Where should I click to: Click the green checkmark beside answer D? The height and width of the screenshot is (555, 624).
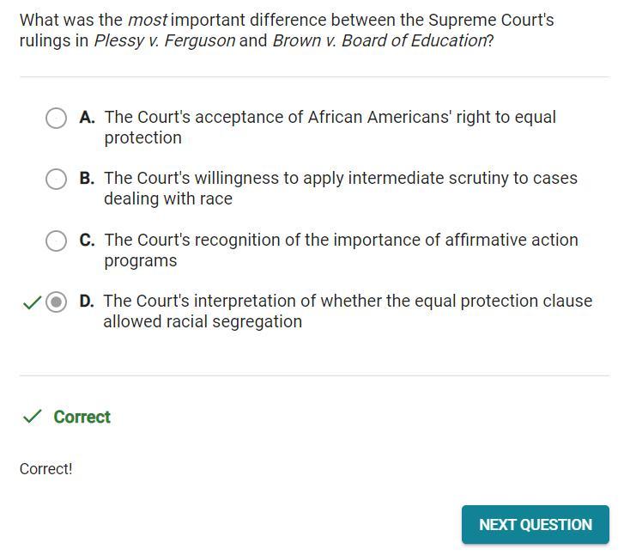tap(32, 302)
